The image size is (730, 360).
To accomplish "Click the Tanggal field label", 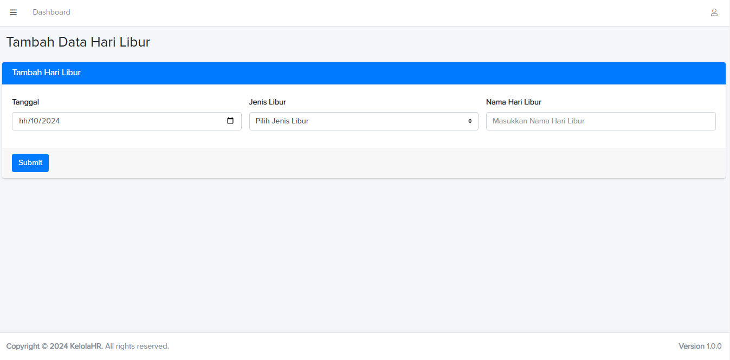I will coord(25,102).
